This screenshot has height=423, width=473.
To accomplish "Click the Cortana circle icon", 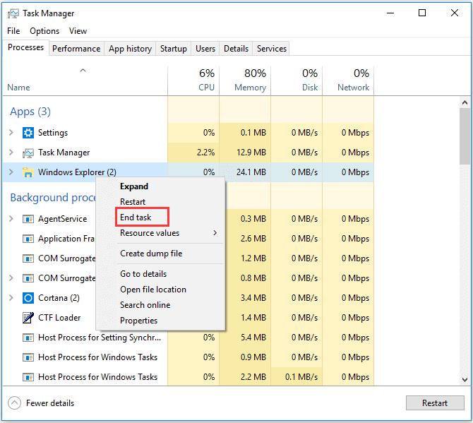I will [28, 298].
